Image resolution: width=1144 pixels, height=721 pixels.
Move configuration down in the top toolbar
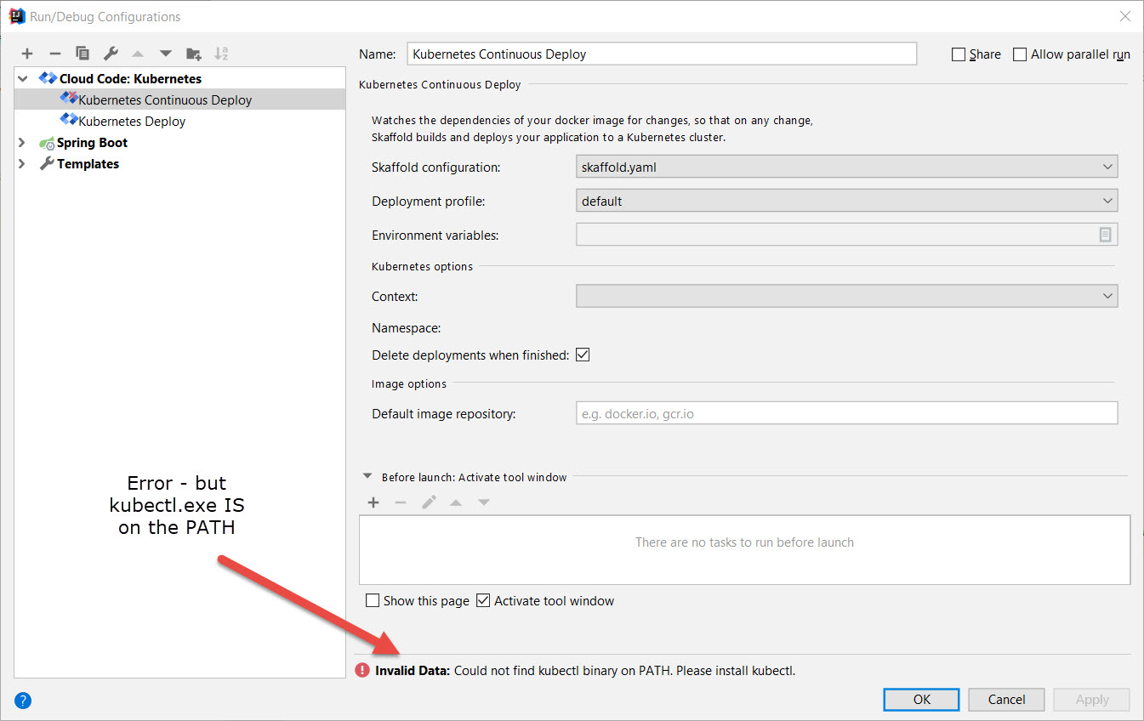point(166,54)
